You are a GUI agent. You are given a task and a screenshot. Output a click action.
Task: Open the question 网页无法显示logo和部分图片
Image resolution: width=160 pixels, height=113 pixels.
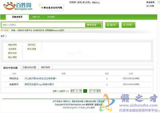click(39, 84)
